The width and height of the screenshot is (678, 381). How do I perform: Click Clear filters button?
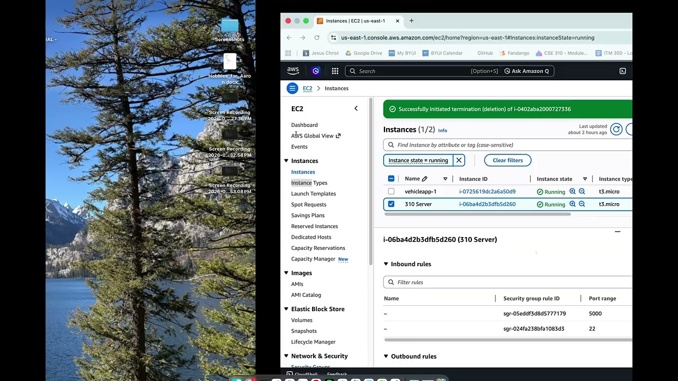coord(507,160)
